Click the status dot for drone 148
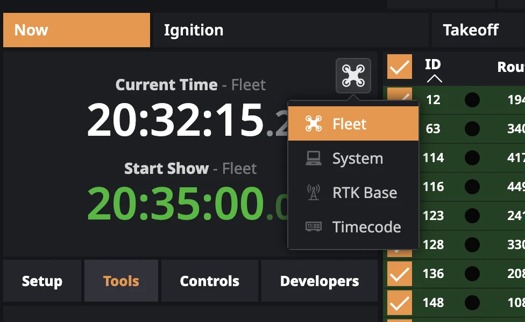This screenshot has height=322, width=525. (x=472, y=303)
